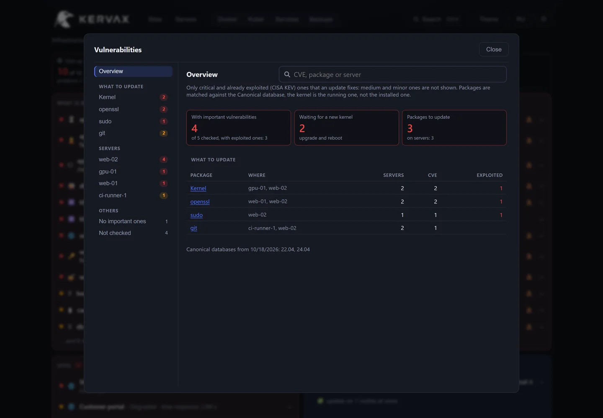
Task: Show the No important ones list
Action: 134,221
